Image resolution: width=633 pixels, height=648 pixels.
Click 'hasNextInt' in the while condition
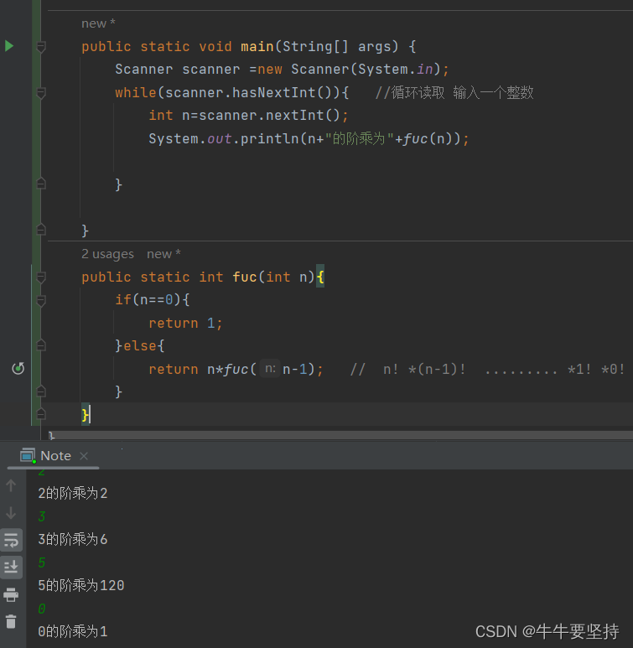pyautogui.click(x=273, y=92)
